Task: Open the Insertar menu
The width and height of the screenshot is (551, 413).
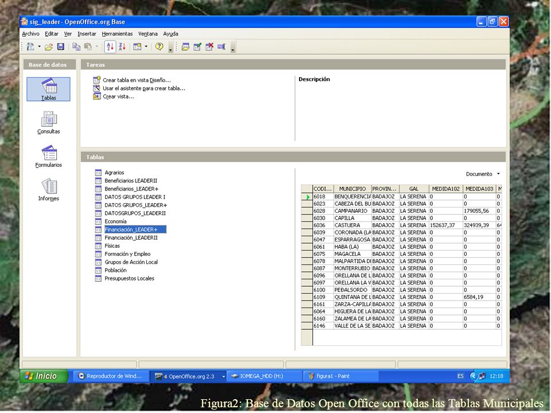Action: click(x=87, y=34)
